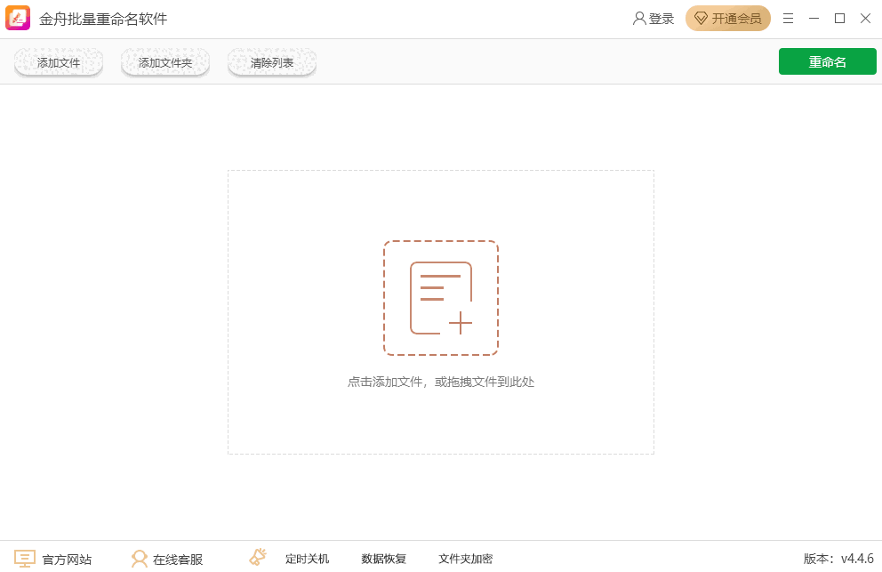Click the add-document icon in the drop area
Viewport: 882px width, 572px height.
(441, 298)
